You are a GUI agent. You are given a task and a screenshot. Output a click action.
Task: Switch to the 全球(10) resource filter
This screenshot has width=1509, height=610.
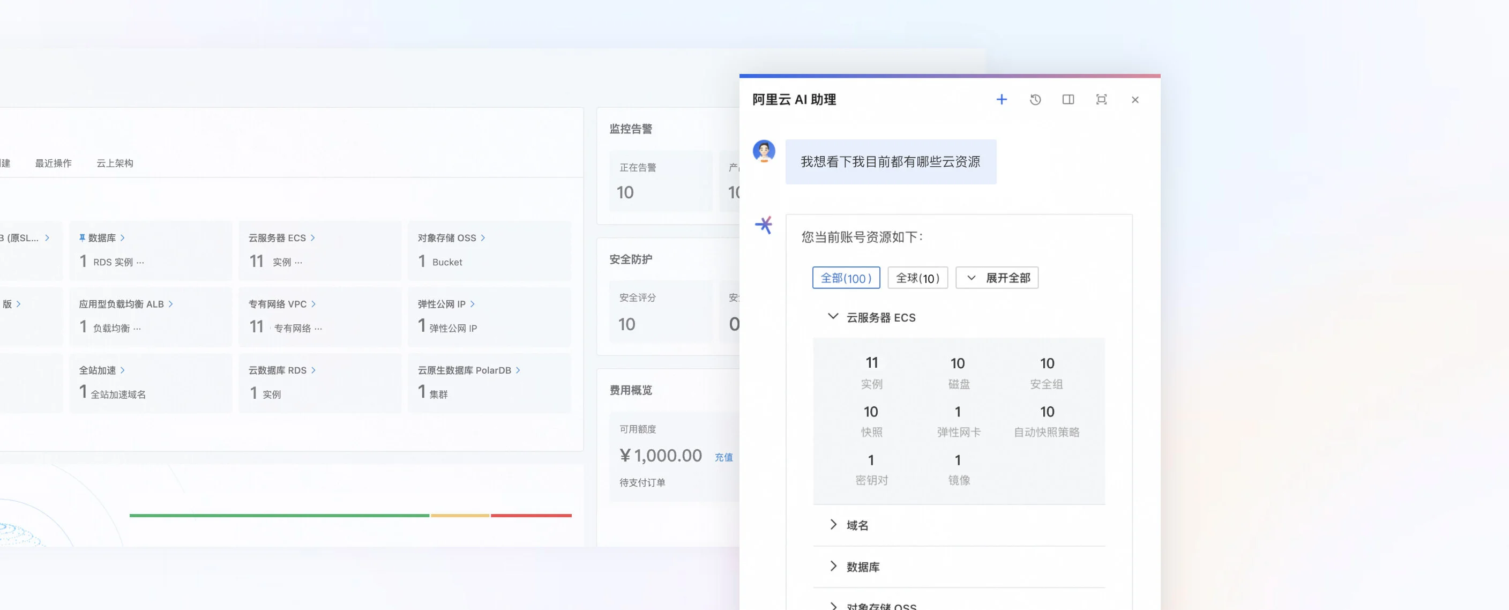pos(918,278)
